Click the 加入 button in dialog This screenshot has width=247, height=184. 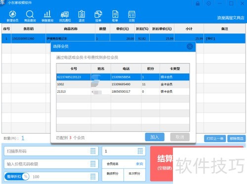coord(155,137)
